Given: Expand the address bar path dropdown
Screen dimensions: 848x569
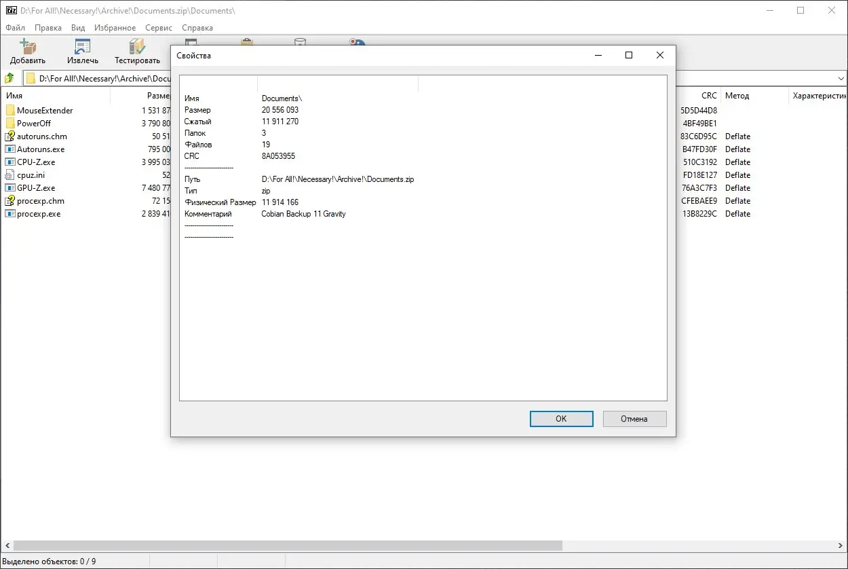Looking at the screenshot, I should tap(841, 78).
